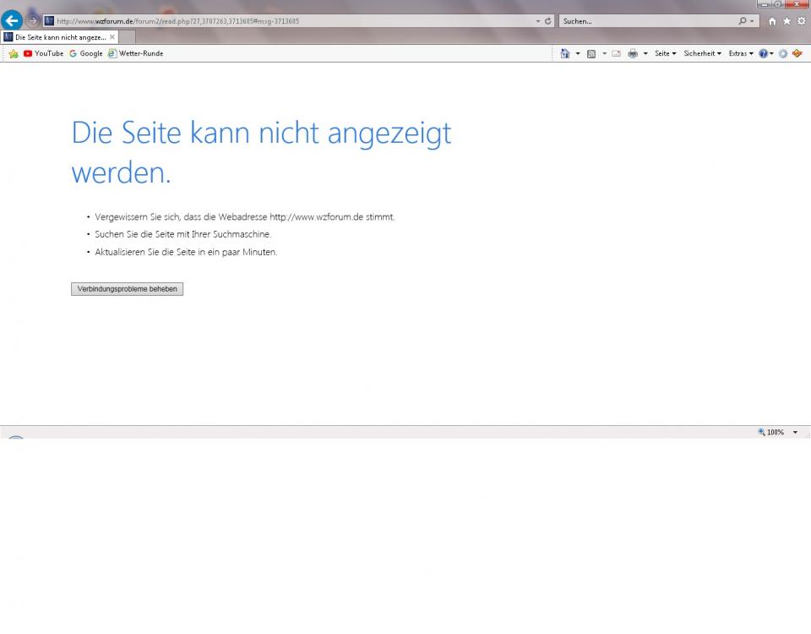The height and width of the screenshot is (634, 811).
Task: Click the printer icon in the command bar
Action: pos(633,53)
